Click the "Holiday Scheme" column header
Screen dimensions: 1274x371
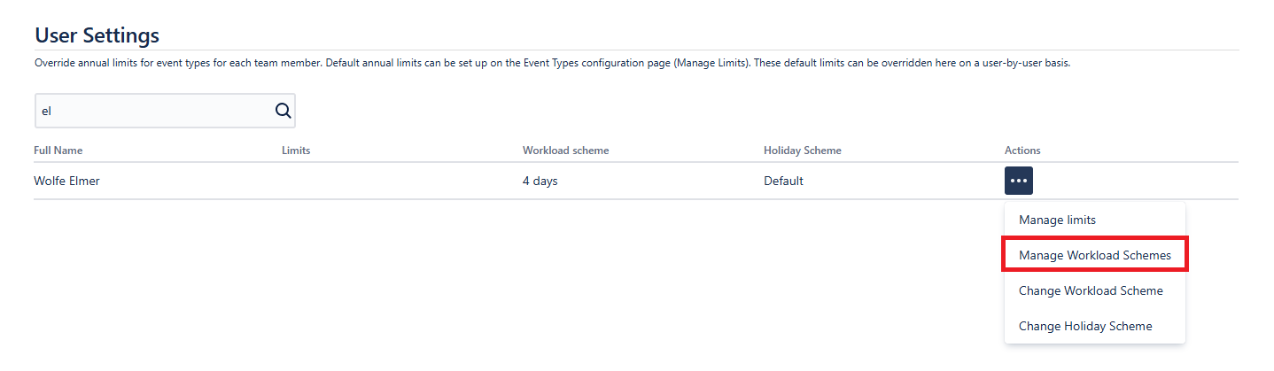coord(802,151)
